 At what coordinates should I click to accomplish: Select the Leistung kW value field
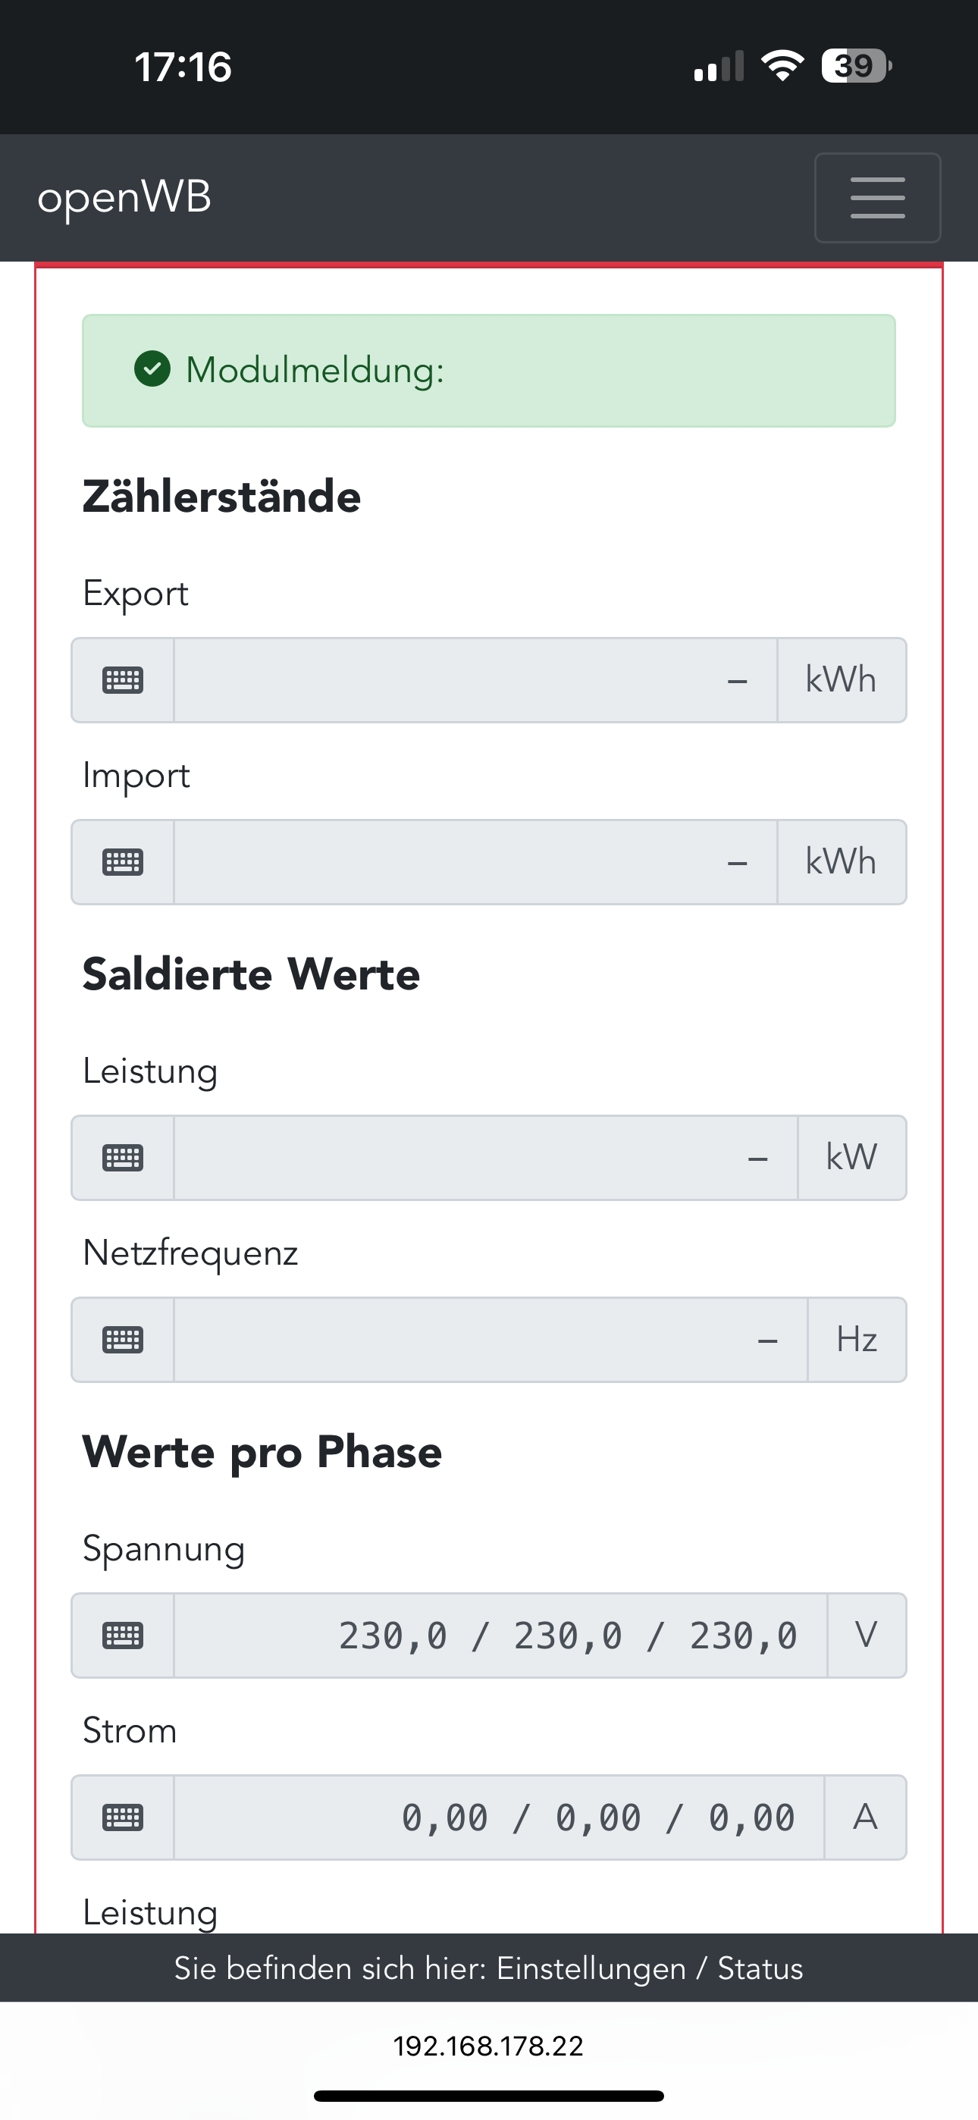pyautogui.click(x=485, y=1158)
